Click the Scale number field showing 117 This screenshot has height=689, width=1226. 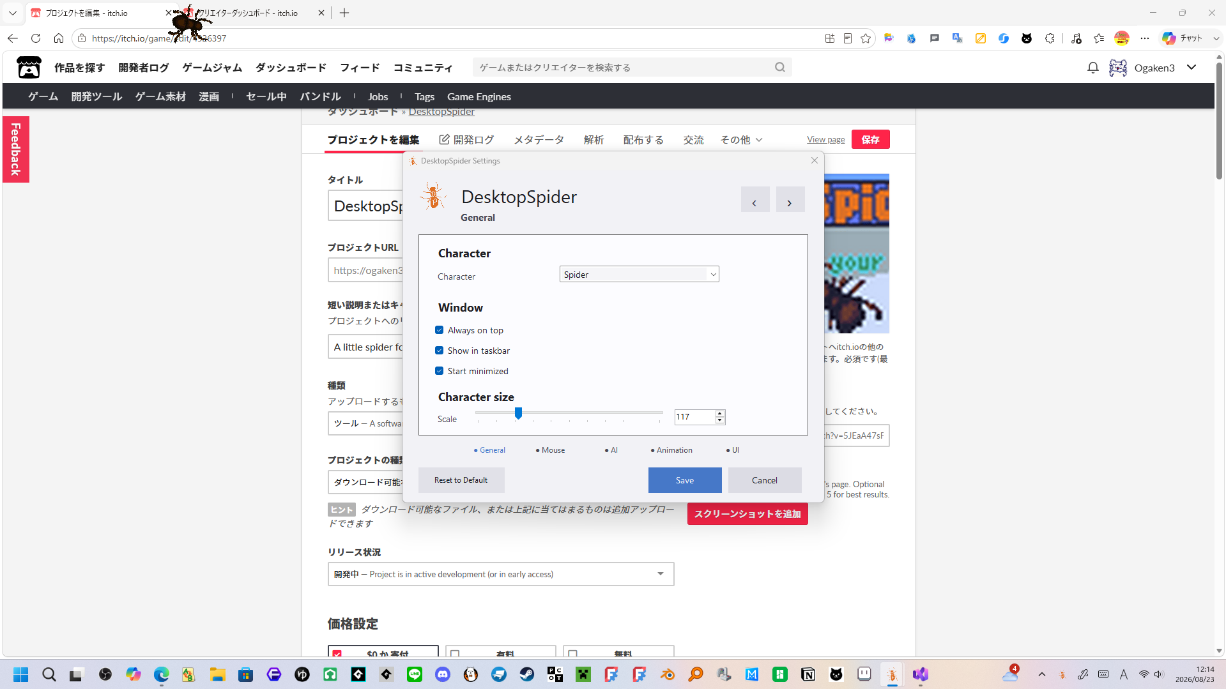(x=694, y=417)
